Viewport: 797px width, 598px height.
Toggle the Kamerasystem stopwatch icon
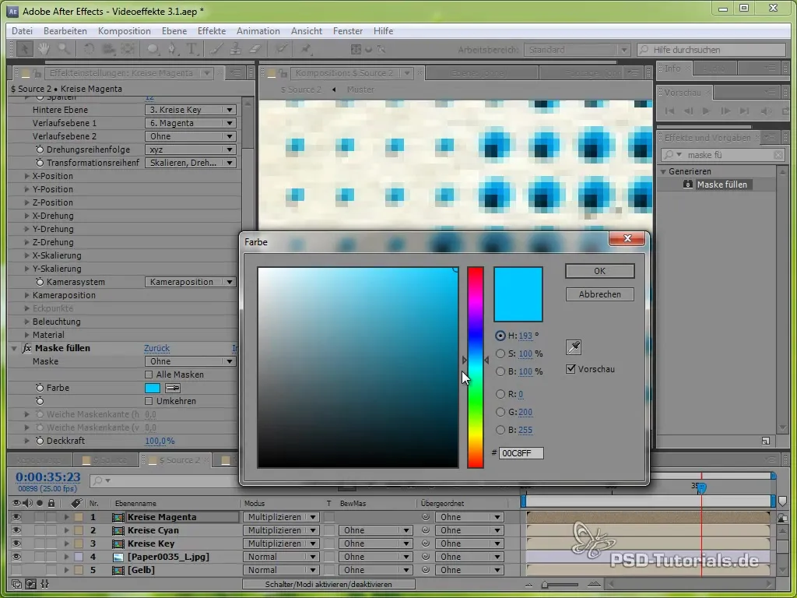coord(40,282)
